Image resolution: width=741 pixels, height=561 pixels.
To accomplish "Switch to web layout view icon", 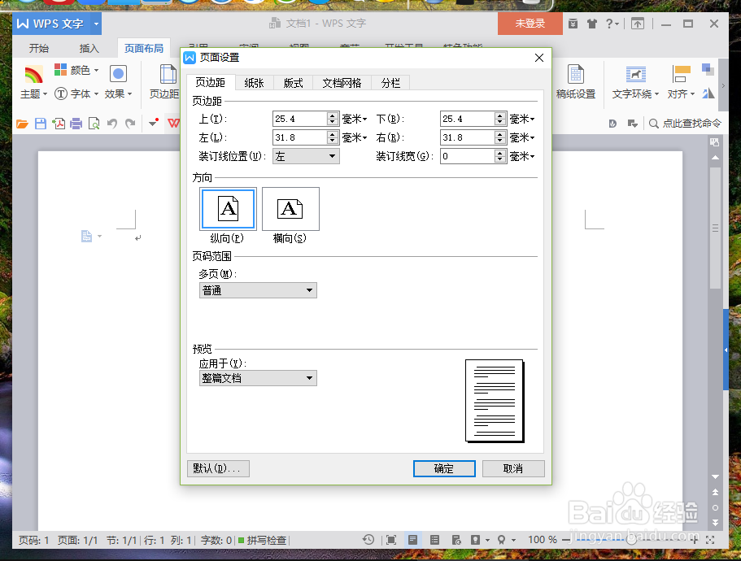I will (456, 540).
